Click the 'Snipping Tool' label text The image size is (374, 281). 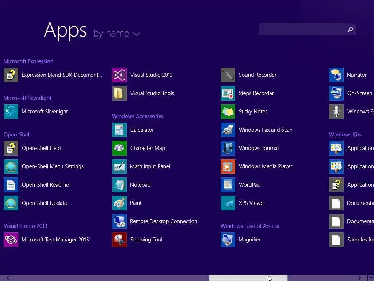(x=146, y=240)
